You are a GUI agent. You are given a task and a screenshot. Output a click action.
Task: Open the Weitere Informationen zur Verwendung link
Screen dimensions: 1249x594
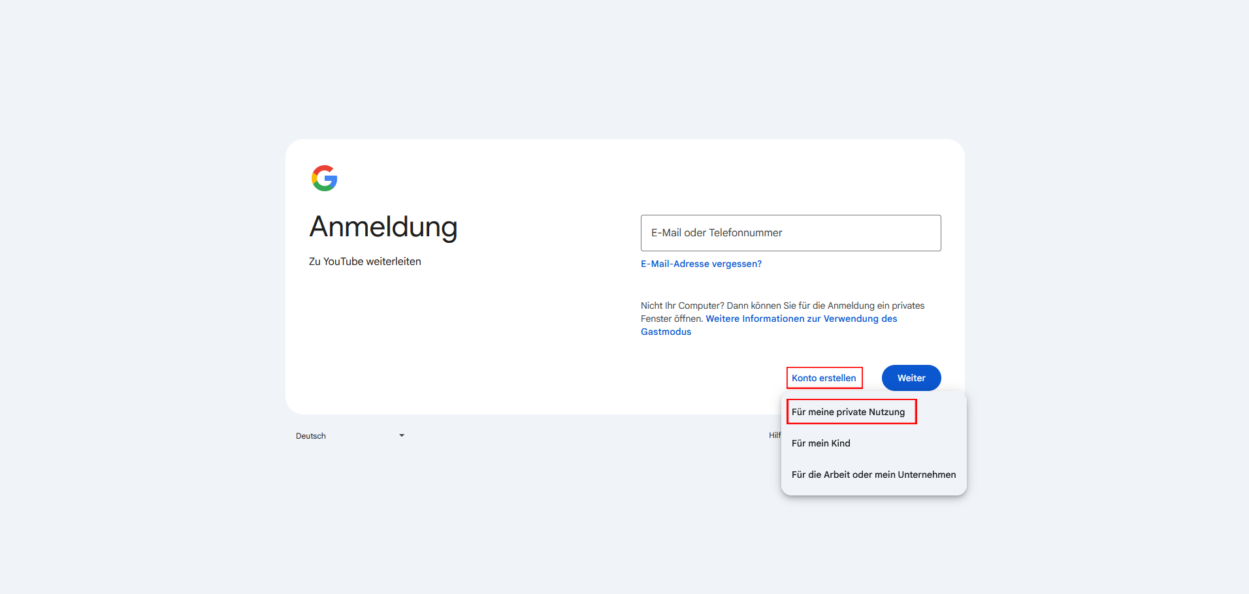click(x=801, y=319)
